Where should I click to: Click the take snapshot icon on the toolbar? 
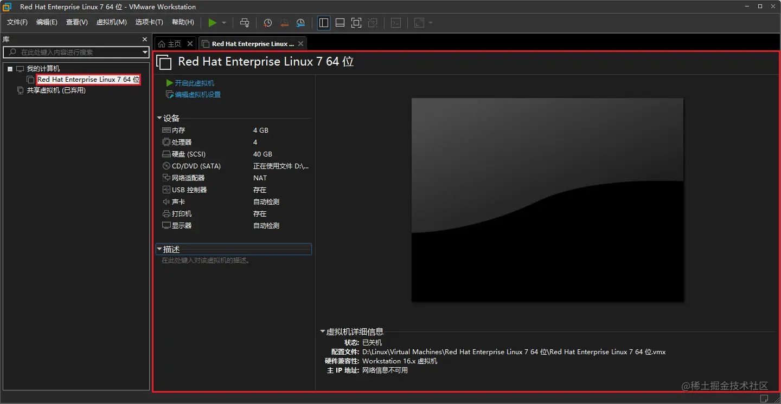[x=267, y=23]
